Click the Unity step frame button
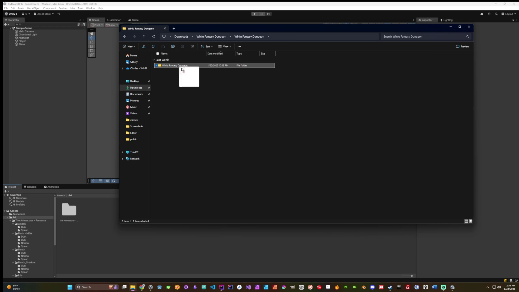 [x=268, y=14]
